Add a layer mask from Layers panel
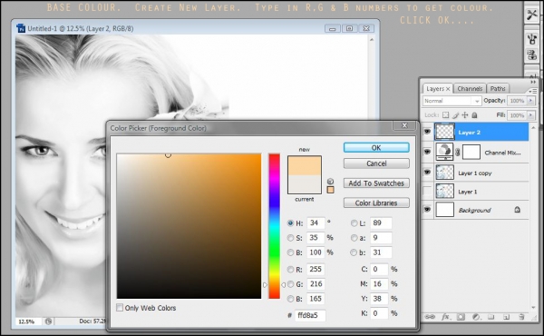The image size is (544, 336). point(461,317)
